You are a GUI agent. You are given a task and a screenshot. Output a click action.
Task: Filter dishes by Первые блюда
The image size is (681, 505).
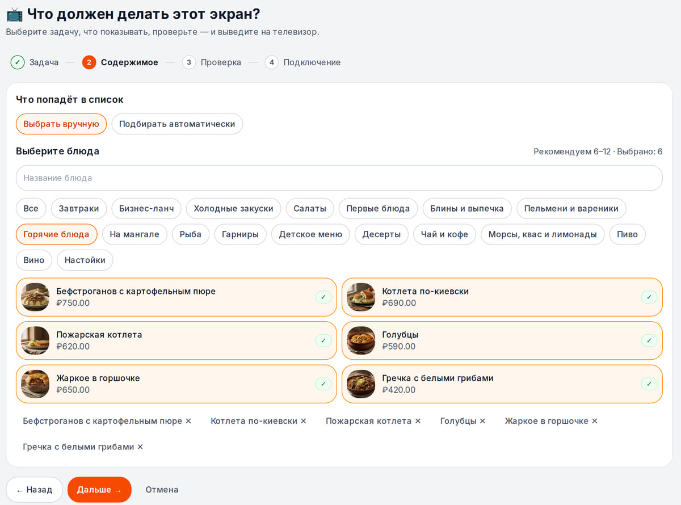[x=378, y=208]
